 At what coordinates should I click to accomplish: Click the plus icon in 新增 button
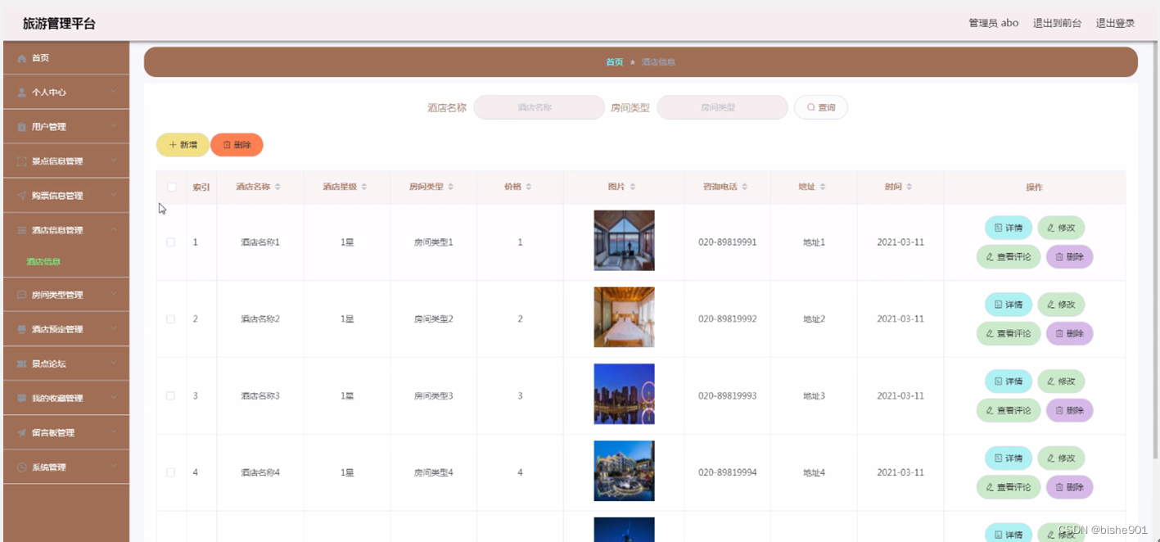pyautogui.click(x=173, y=145)
